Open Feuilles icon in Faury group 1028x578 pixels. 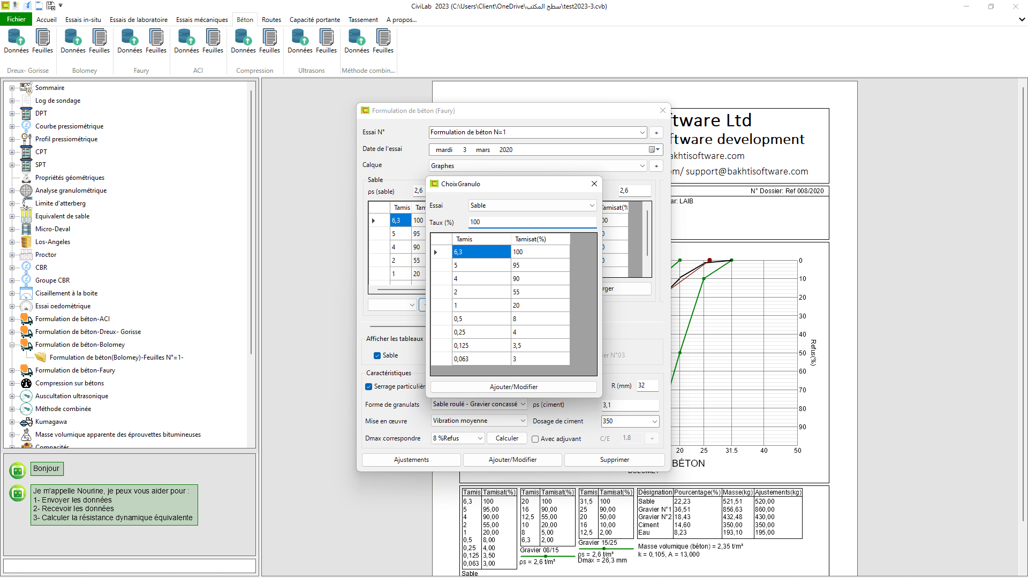point(156,41)
